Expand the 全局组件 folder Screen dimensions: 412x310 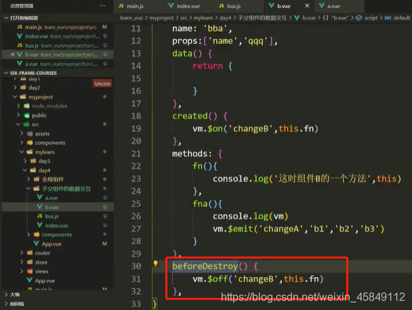[x=28, y=179]
